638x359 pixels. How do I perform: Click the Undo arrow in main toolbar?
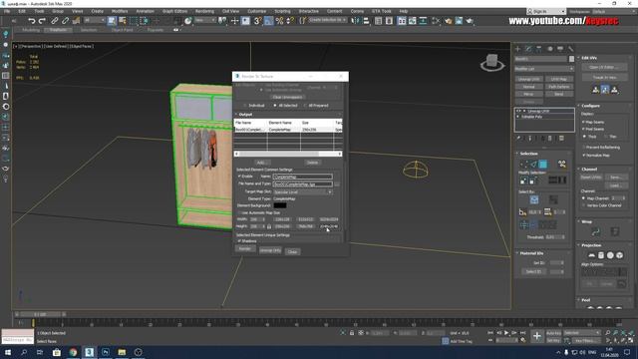[32, 20]
